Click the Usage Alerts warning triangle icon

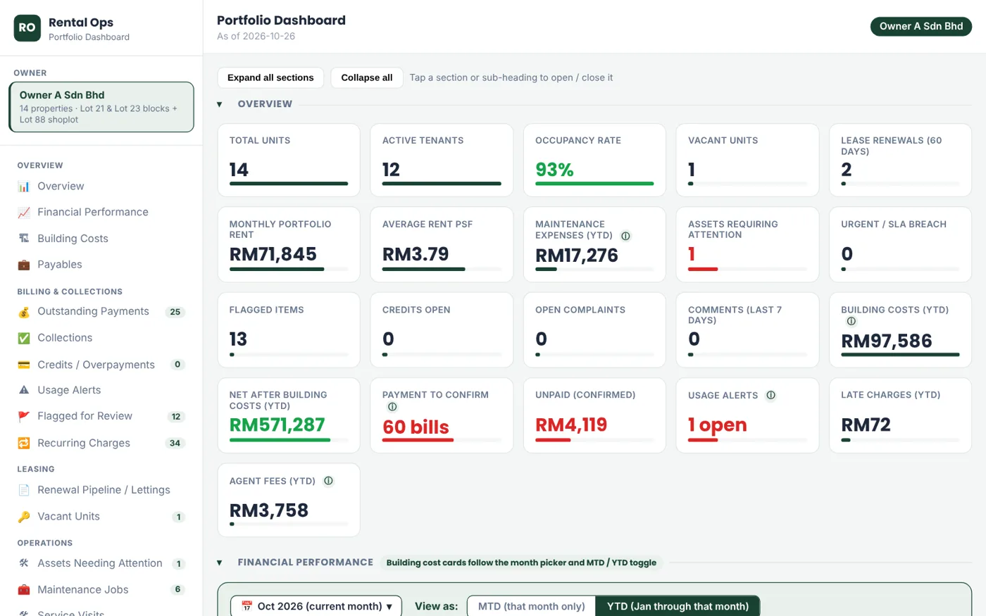coord(24,390)
